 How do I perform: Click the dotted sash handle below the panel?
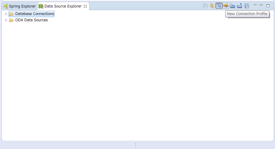(136, 145)
